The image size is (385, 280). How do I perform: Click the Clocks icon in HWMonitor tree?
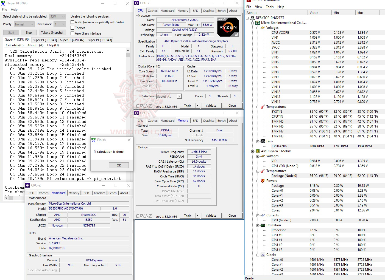coord(263,255)
